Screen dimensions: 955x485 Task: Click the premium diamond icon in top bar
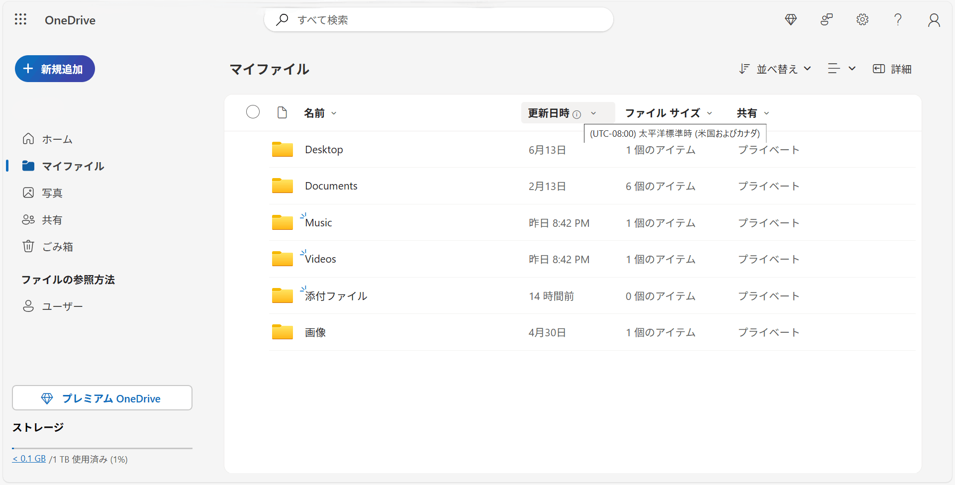pyautogui.click(x=790, y=19)
